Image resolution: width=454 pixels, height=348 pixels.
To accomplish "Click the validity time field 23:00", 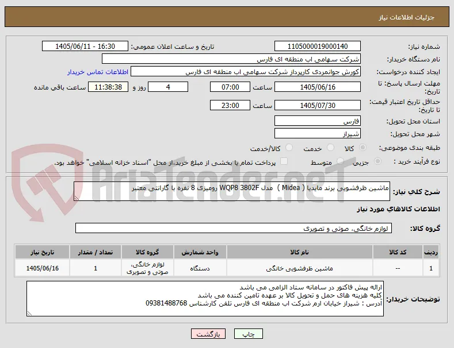I will point(230,105).
